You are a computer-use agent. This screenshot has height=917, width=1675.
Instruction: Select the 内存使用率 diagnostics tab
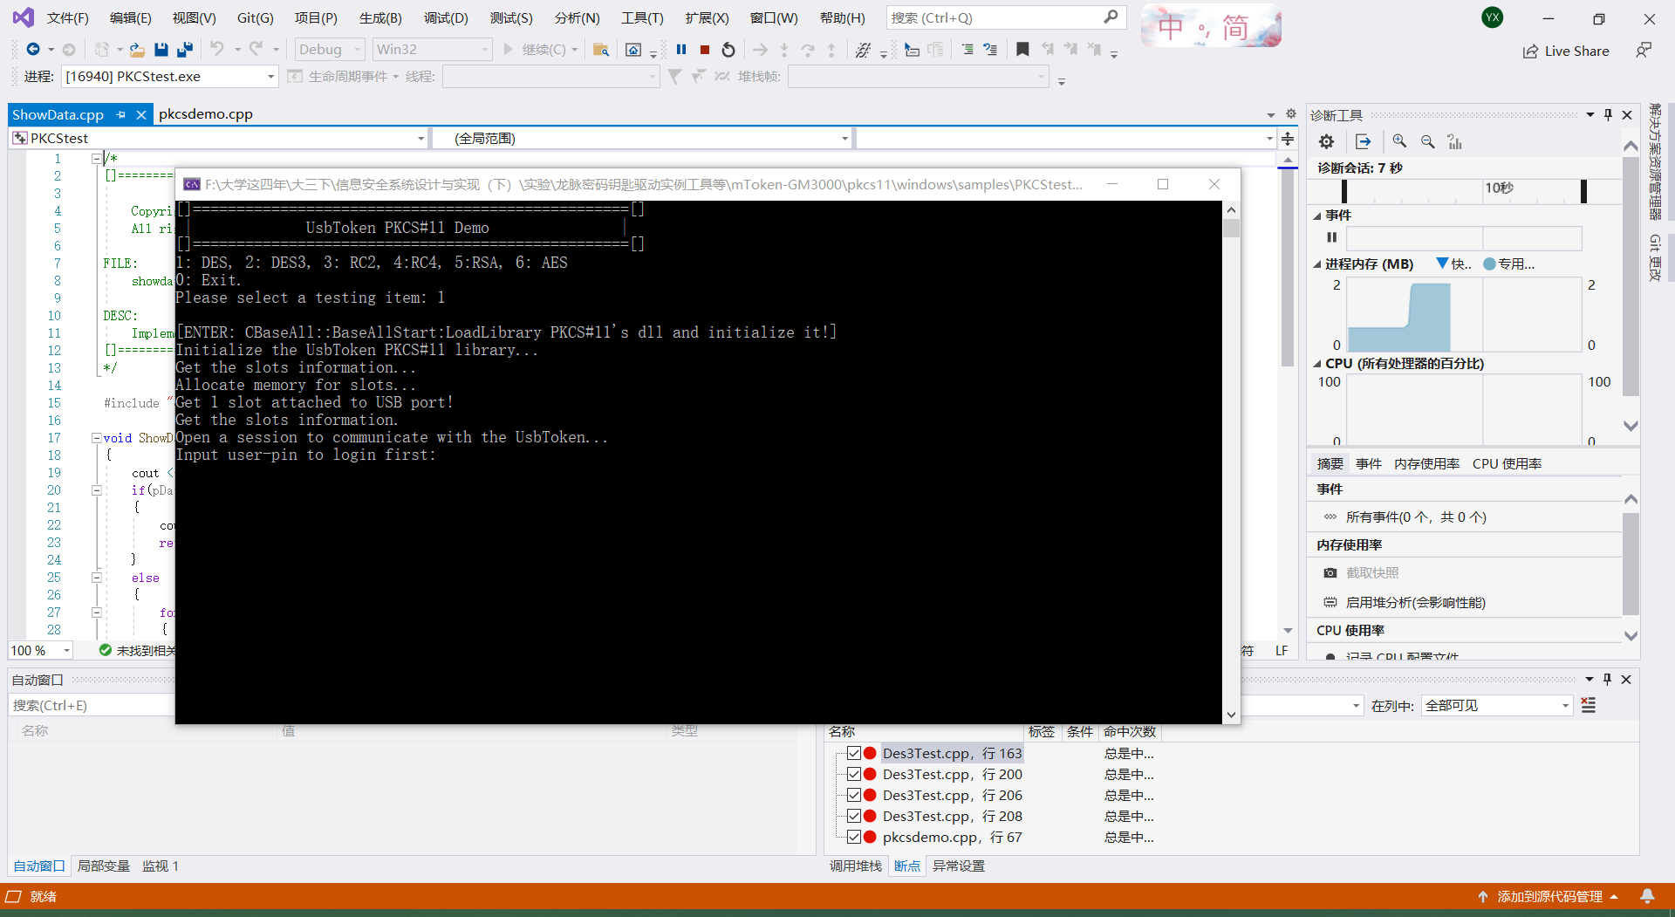[1427, 464]
